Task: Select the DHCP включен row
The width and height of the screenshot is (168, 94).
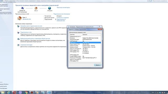Action: click(85, 41)
